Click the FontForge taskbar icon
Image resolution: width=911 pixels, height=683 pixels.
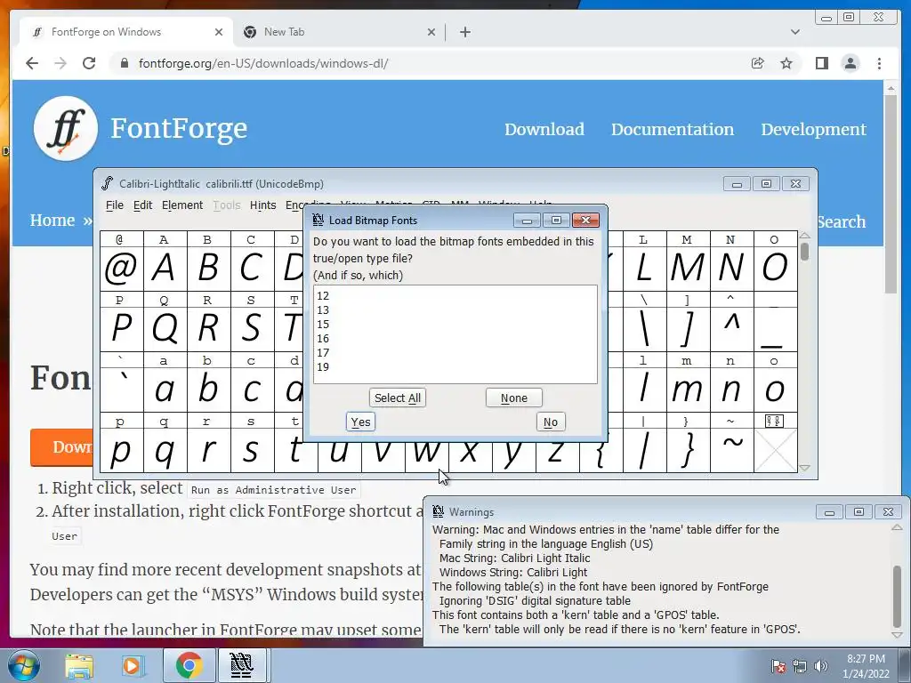242,665
